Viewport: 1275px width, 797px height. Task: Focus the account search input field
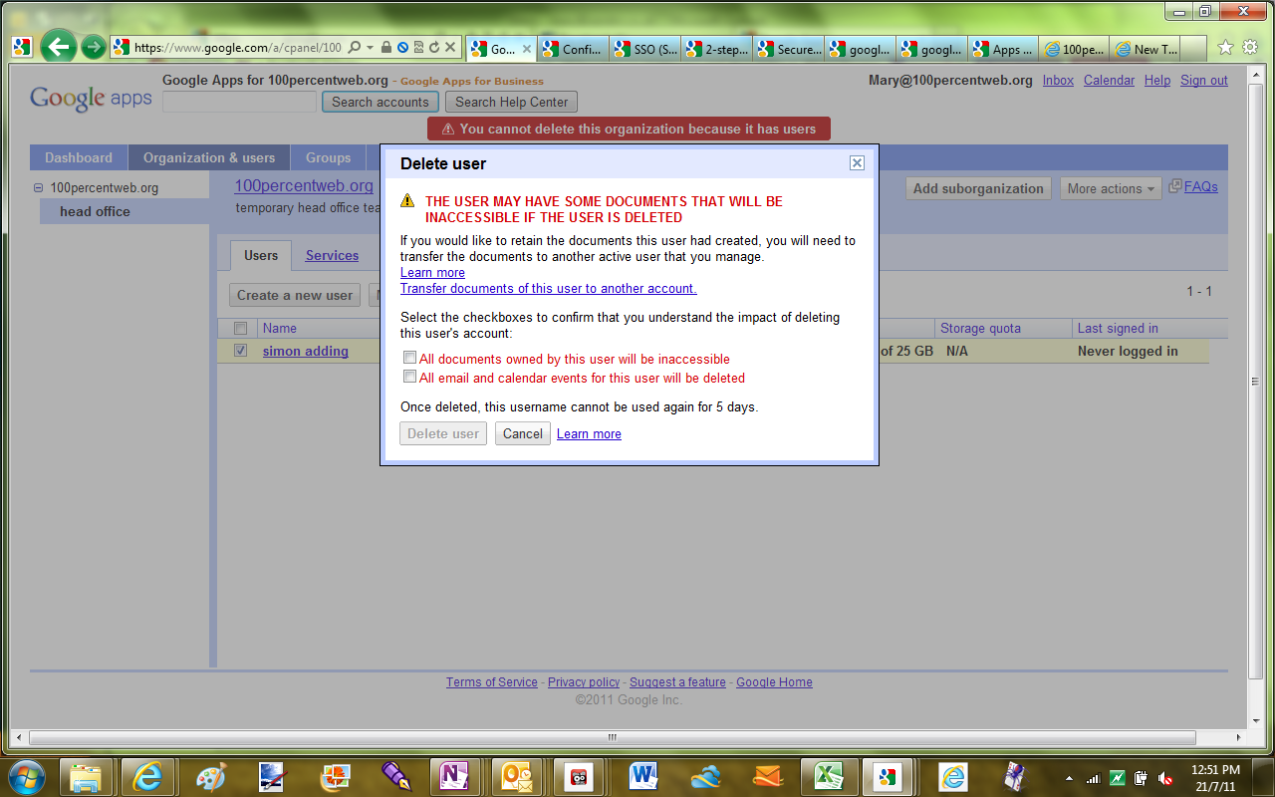tap(239, 102)
